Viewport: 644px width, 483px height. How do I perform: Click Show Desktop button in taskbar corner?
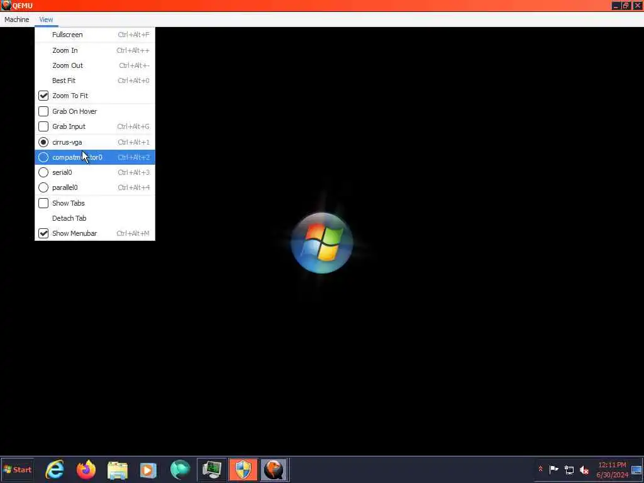pos(636,469)
